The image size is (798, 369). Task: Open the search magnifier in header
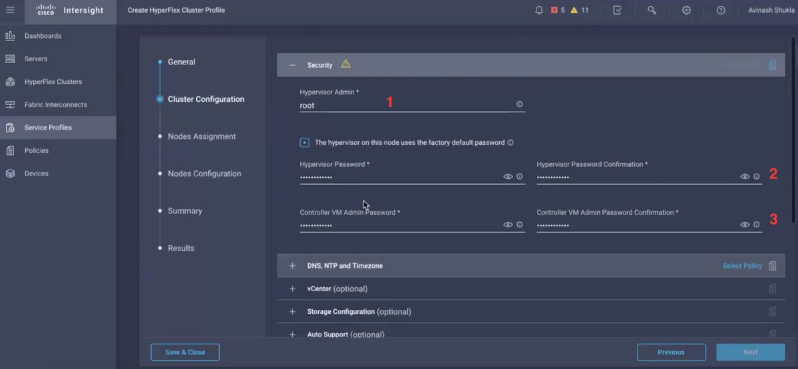pos(652,10)
